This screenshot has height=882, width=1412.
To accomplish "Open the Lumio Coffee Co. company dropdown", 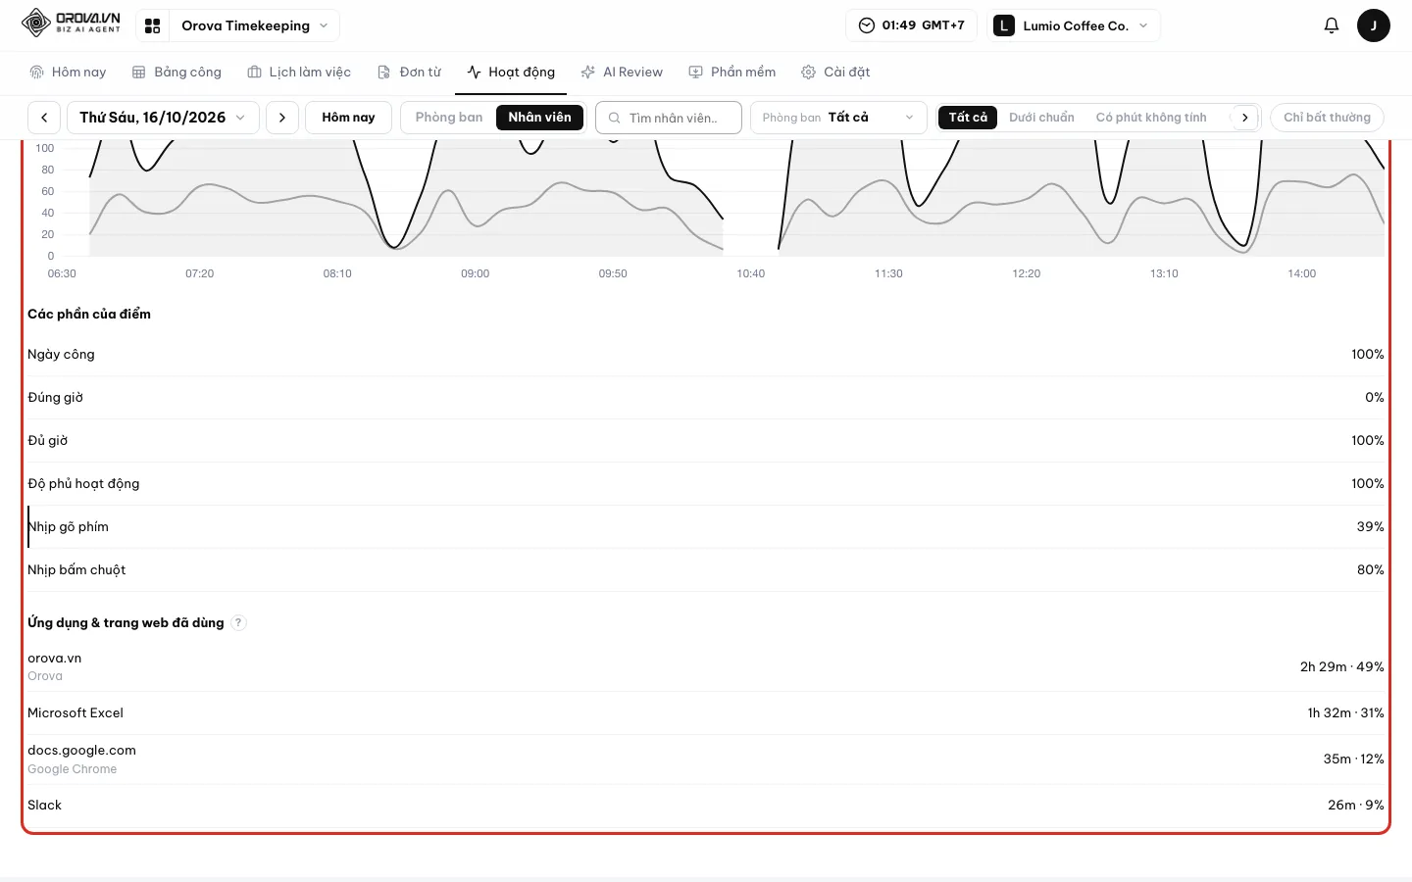I will pos(1074,25).
